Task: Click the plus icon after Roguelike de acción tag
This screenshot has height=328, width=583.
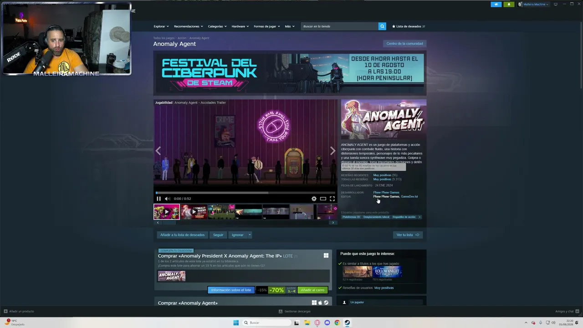Action: tap(419, 217)
